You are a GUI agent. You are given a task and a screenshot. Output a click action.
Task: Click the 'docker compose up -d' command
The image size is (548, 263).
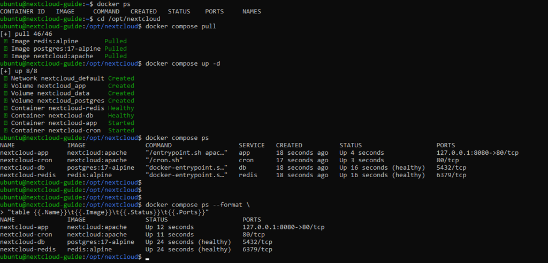click(x=183, y=63)
